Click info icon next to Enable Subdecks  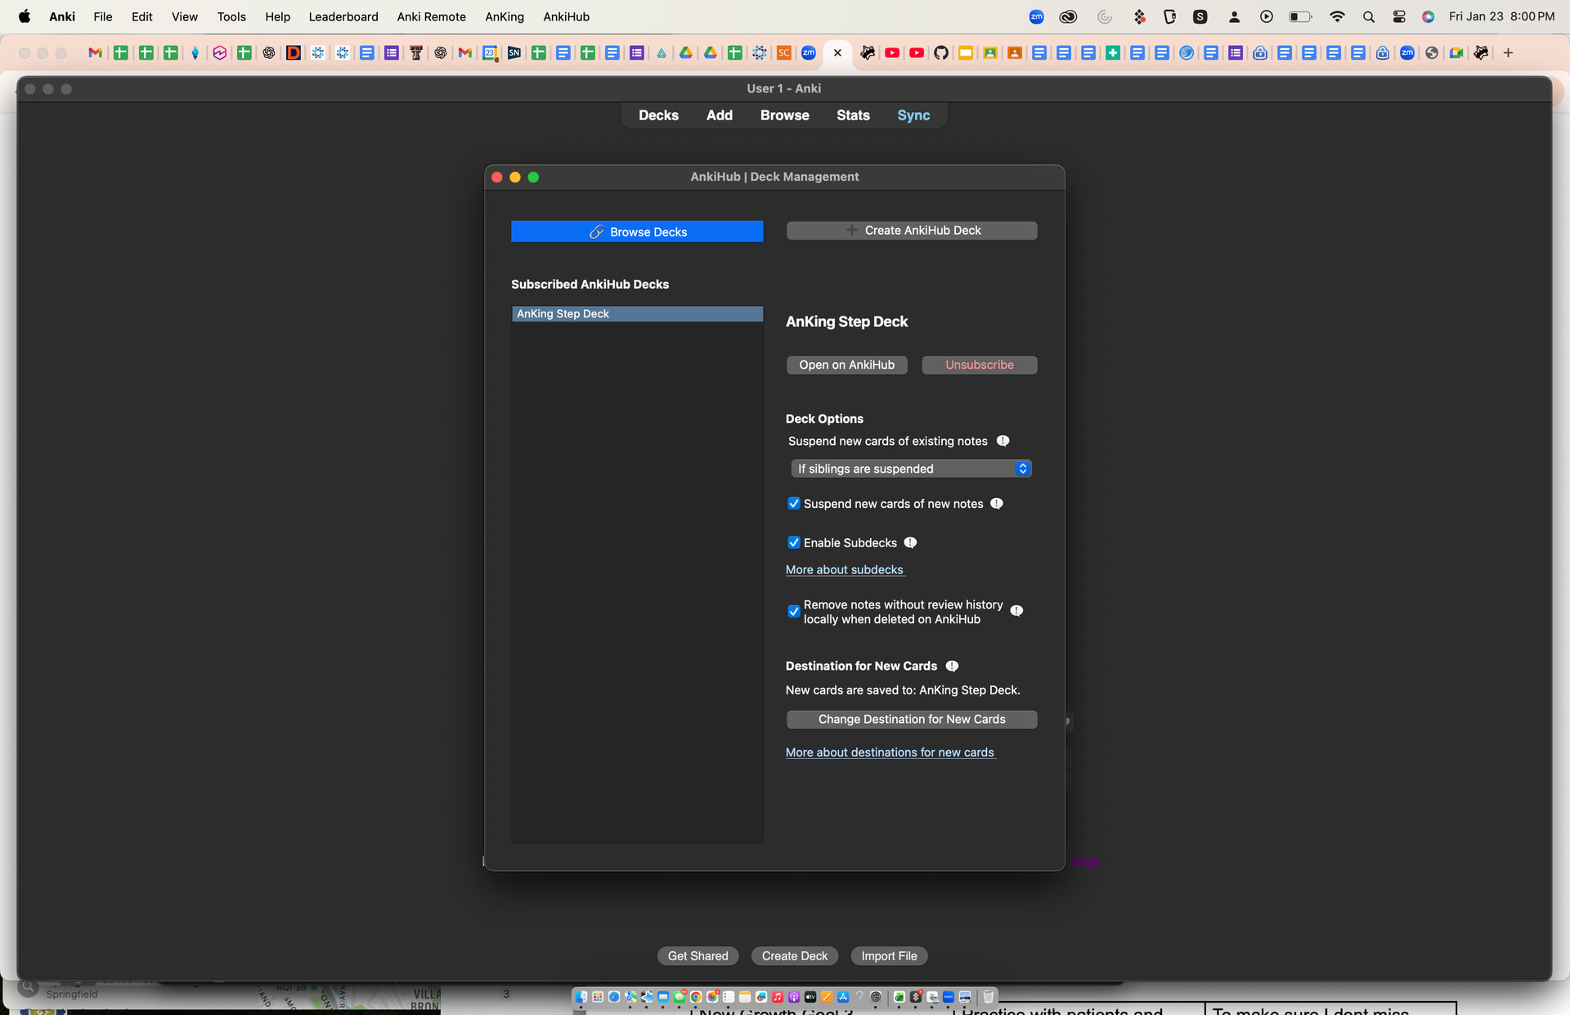(x=910, y=542)
